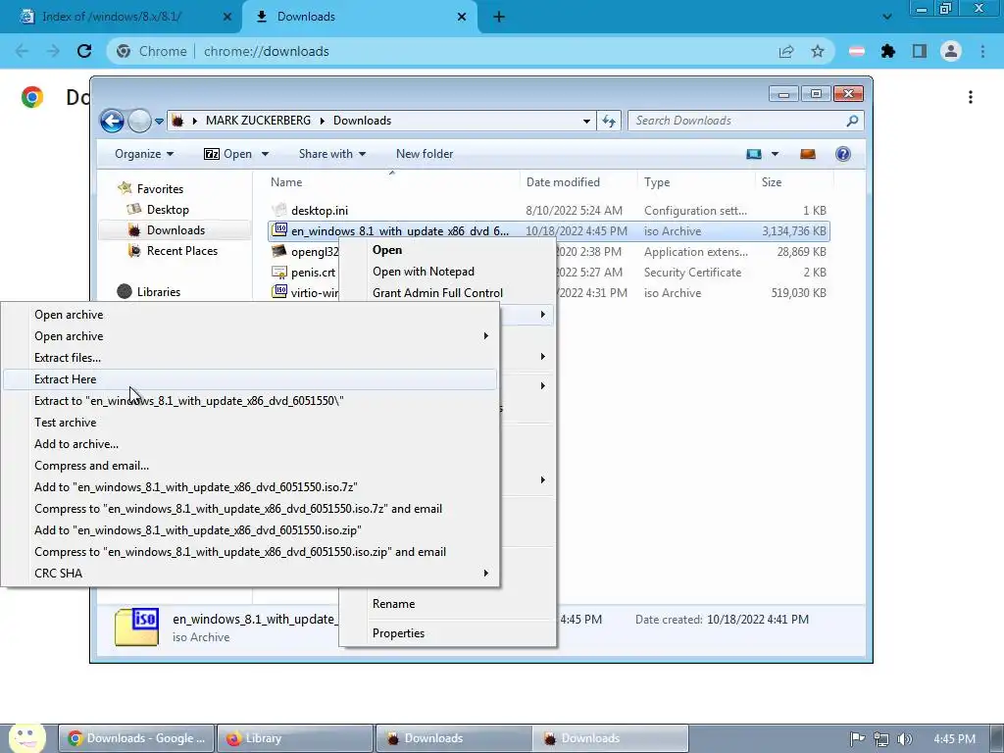This screenshot has width=1004, height=753.
Task: Open the Organize dropdown
Action: (144, 154)
